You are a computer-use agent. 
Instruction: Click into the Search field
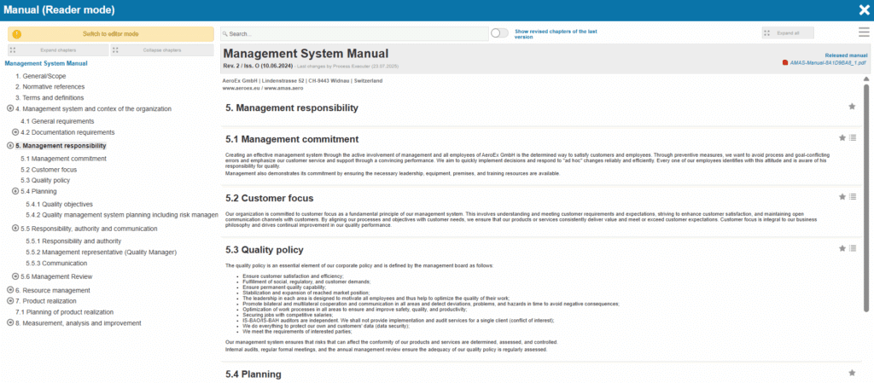(x=353, y=33)
